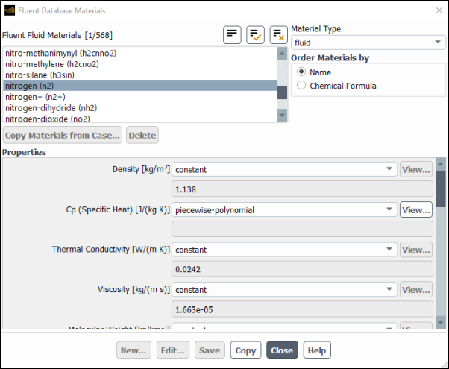This screenshot has width=449, height=369.
Task: Click the New... button
Action: click(134, 350)
